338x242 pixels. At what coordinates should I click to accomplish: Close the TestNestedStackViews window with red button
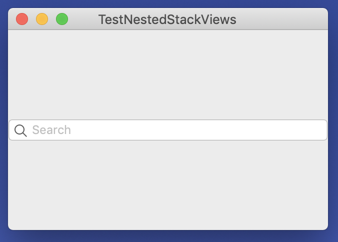[22, 19]
